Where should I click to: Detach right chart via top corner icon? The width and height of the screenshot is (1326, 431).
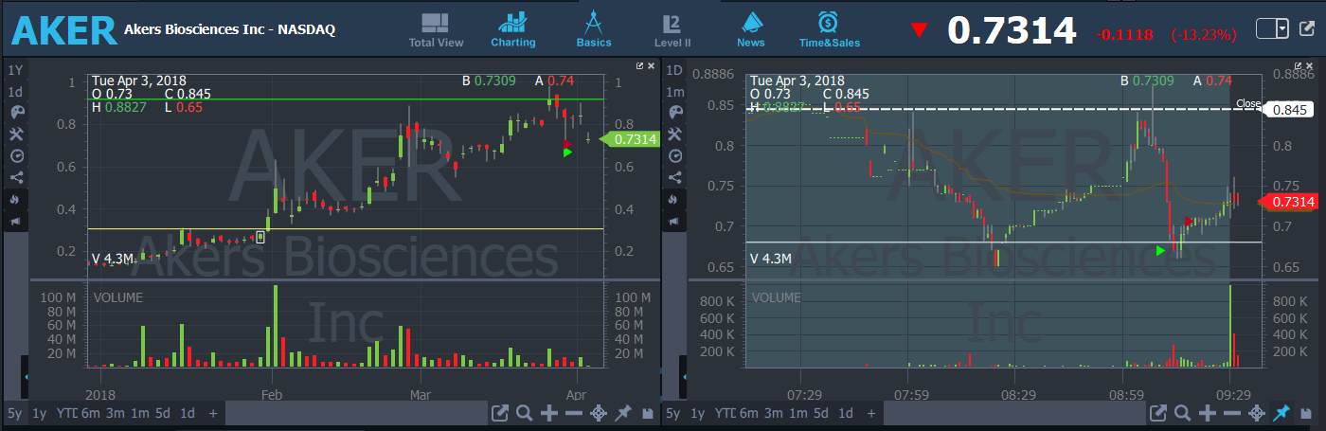(x=1299, y=66)
